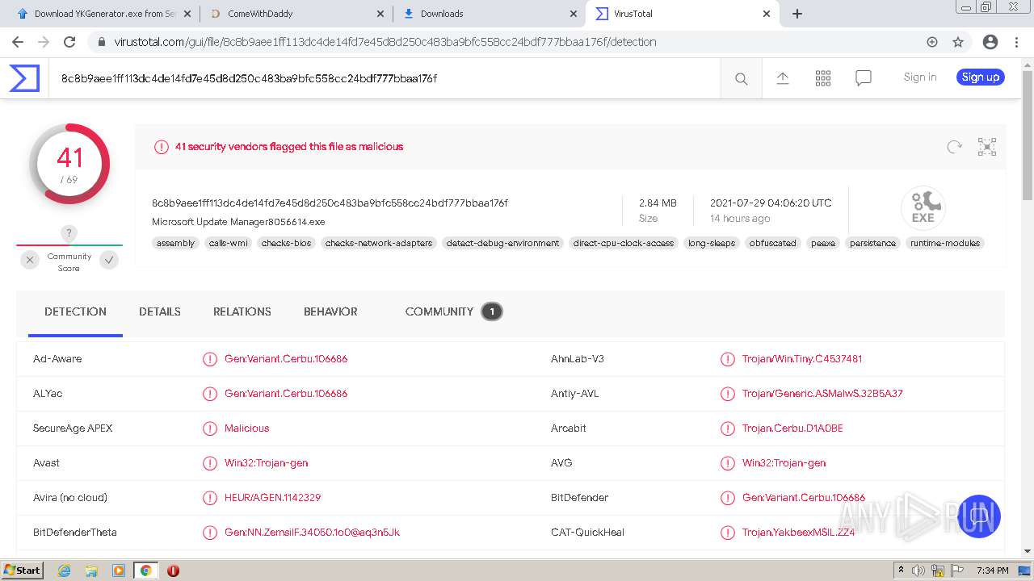Click the Avira HEUR/AGEN.1142329 result
This screenshot has height=581, width=1034.
click(x=272, y=498)
